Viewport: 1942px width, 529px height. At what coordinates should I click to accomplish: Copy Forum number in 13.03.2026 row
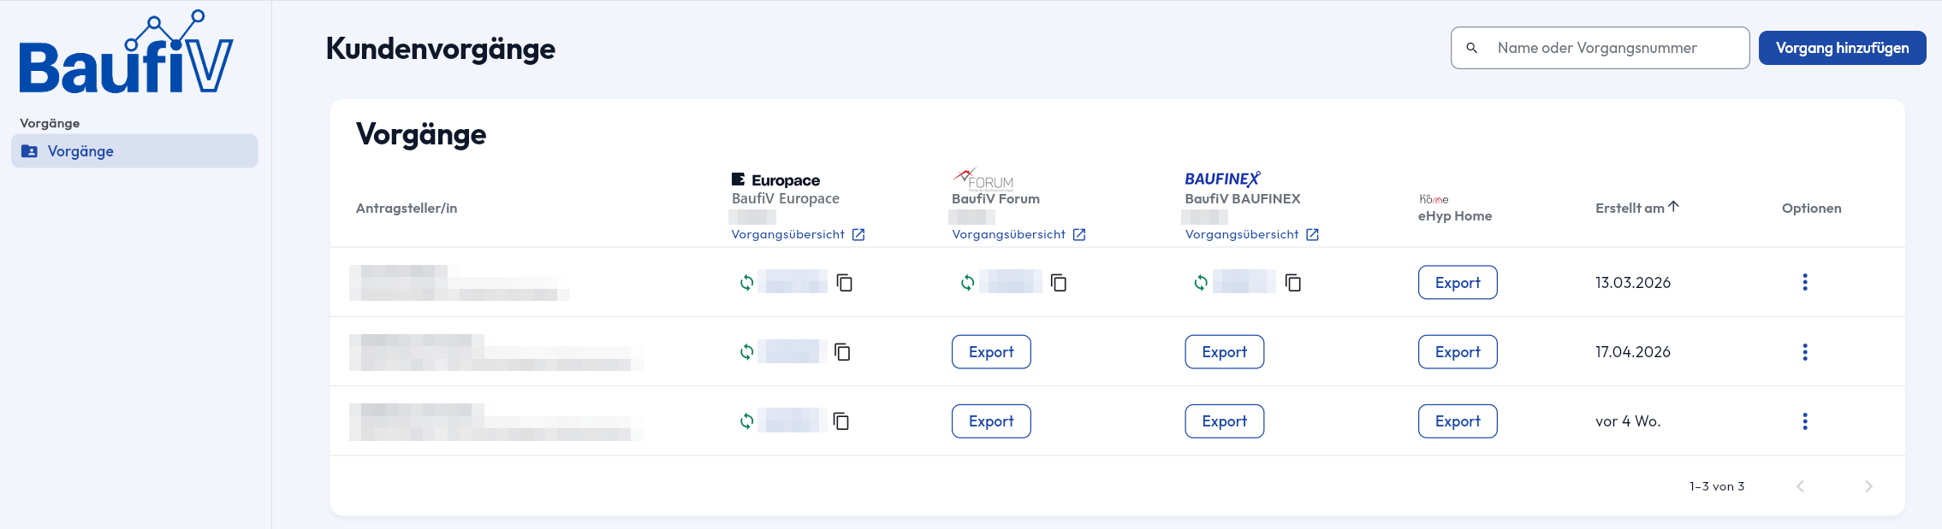pos(1059,282)
